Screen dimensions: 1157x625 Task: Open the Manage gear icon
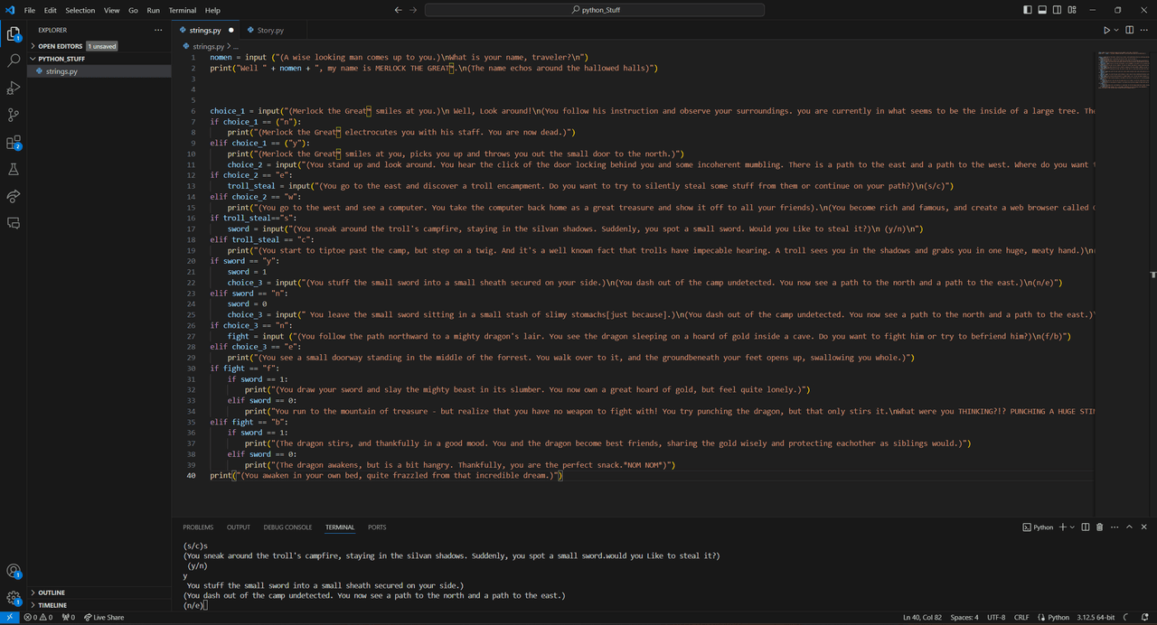point(14,597)
